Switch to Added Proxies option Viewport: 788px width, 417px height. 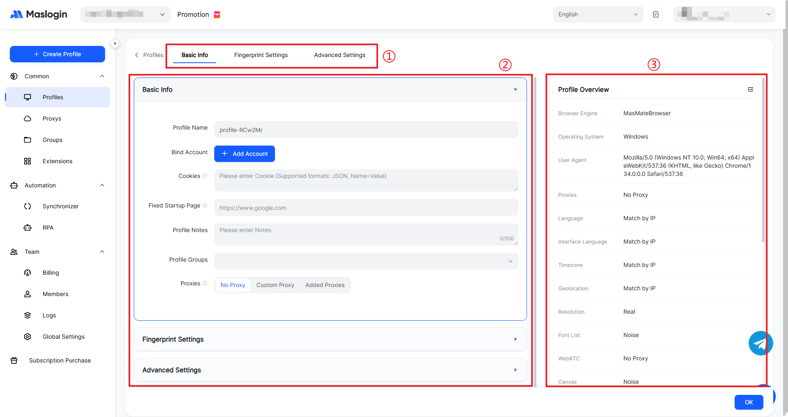[325, 285]
